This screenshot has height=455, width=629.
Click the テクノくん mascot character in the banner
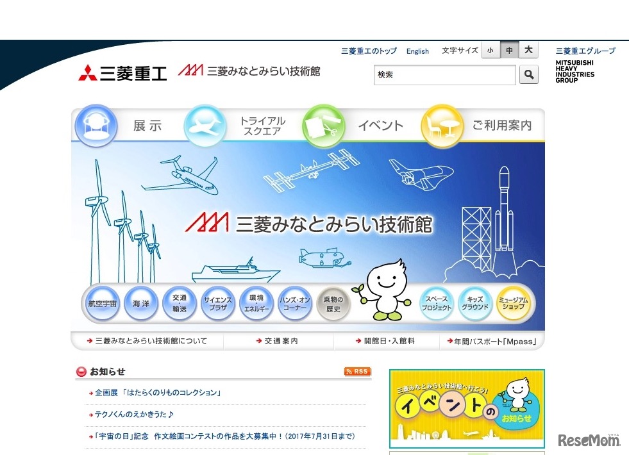(383, 291)
